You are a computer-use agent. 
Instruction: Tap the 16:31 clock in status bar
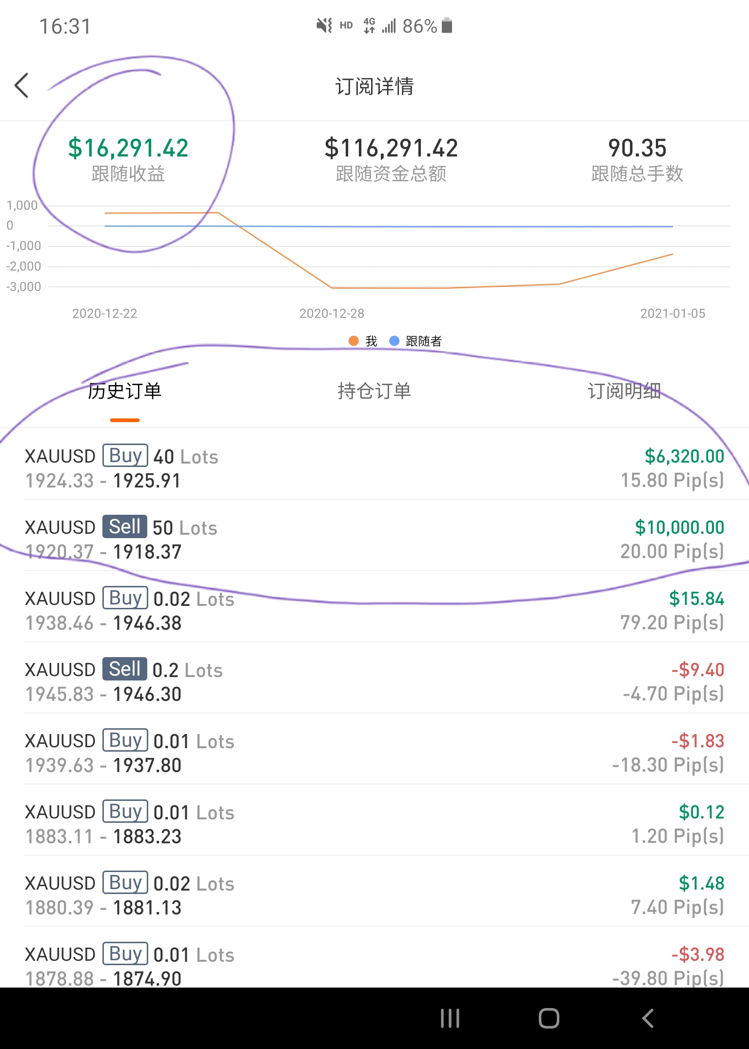(65, 26)
